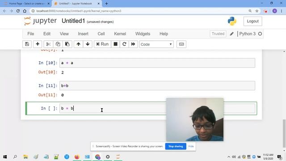Interrupt the kernel with stop icon

click(115, 44)
